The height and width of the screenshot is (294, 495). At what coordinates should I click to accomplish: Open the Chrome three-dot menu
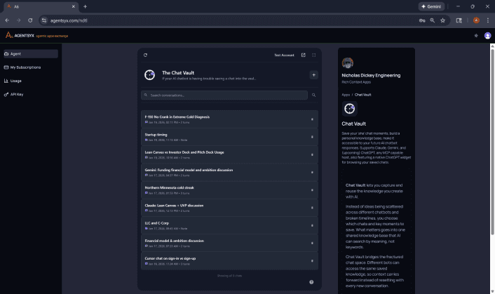(x=488, y=20)
